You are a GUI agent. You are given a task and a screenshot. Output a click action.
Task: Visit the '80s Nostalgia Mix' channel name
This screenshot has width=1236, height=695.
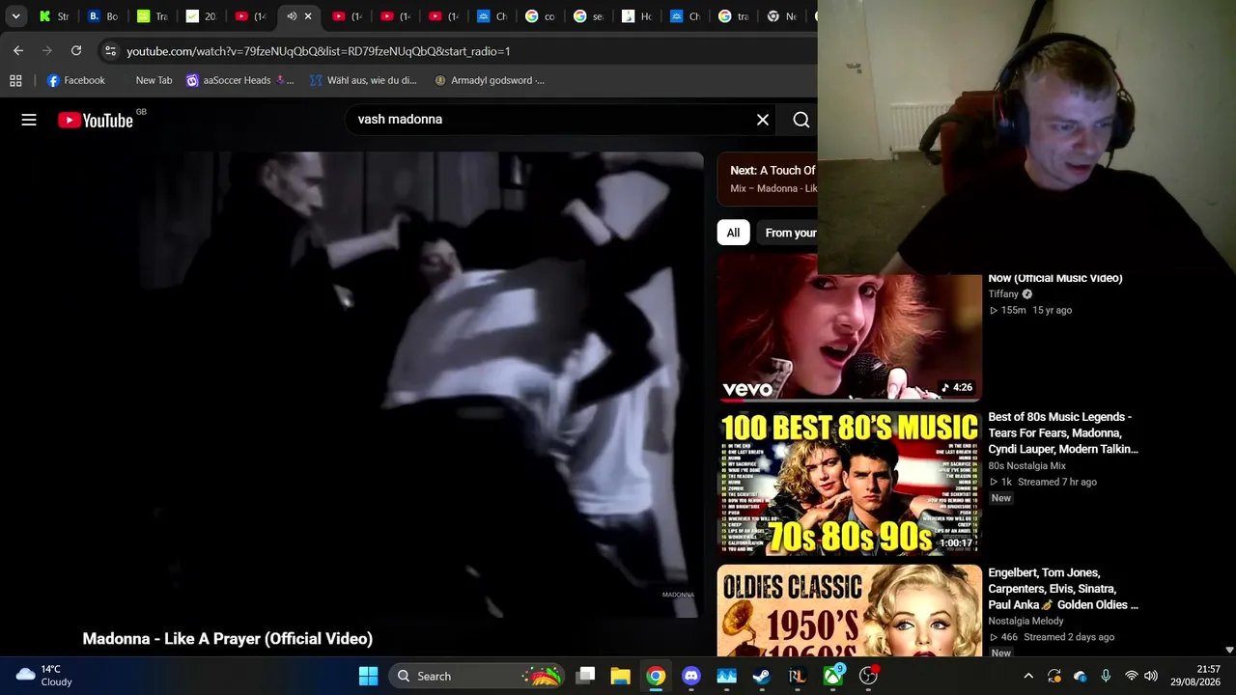pyautogui.click(x=1026, y=466)
